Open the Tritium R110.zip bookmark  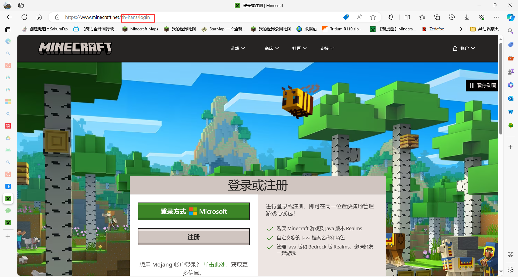(x=343, y=29)
